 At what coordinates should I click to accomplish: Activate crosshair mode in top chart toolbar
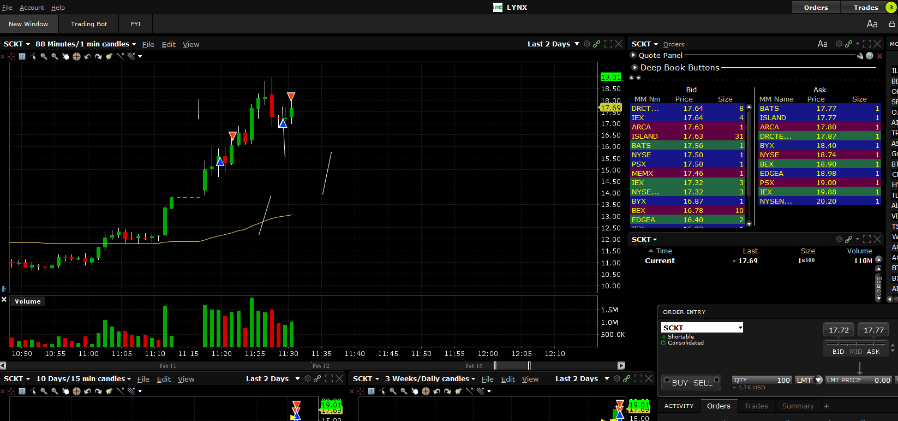coord(11,56)
